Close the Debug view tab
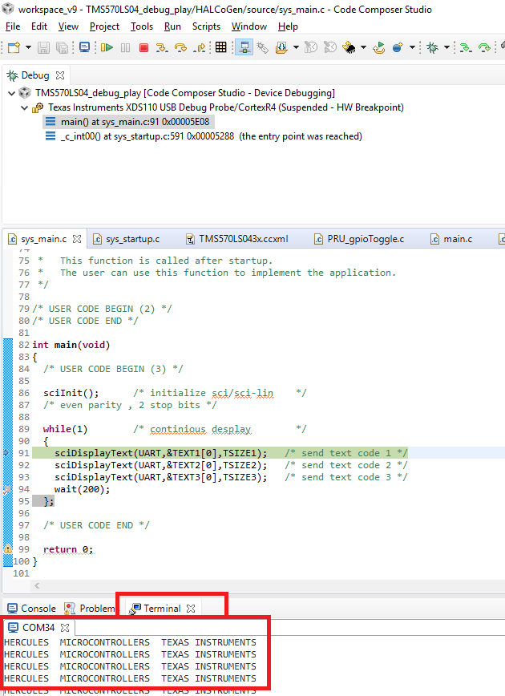This screenshot has height=696, width=505. tap(60, 75)
